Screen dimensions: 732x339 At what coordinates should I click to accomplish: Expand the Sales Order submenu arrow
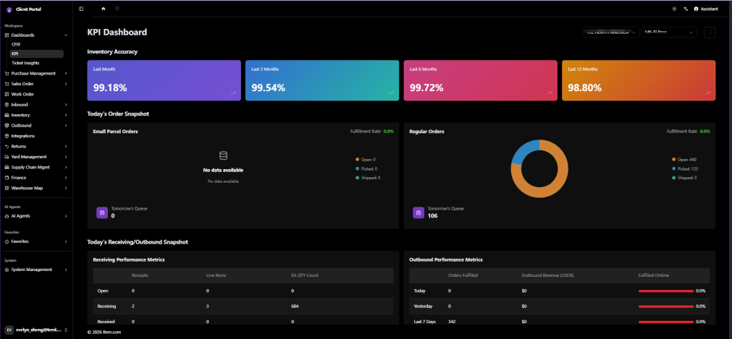pyautogui.click(x=66, y=84)
